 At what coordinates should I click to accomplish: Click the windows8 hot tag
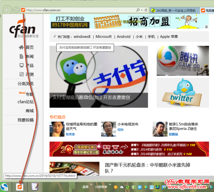pyautogui.click(x=82, y=37)
